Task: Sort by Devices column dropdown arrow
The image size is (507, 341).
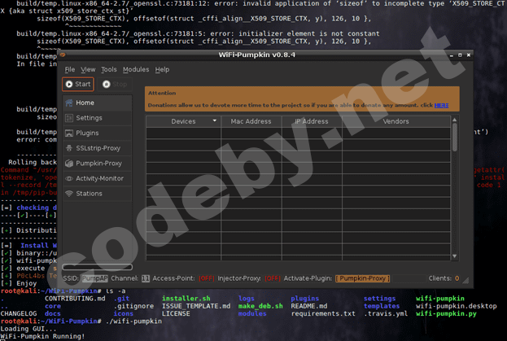Action: click(215, 121)
